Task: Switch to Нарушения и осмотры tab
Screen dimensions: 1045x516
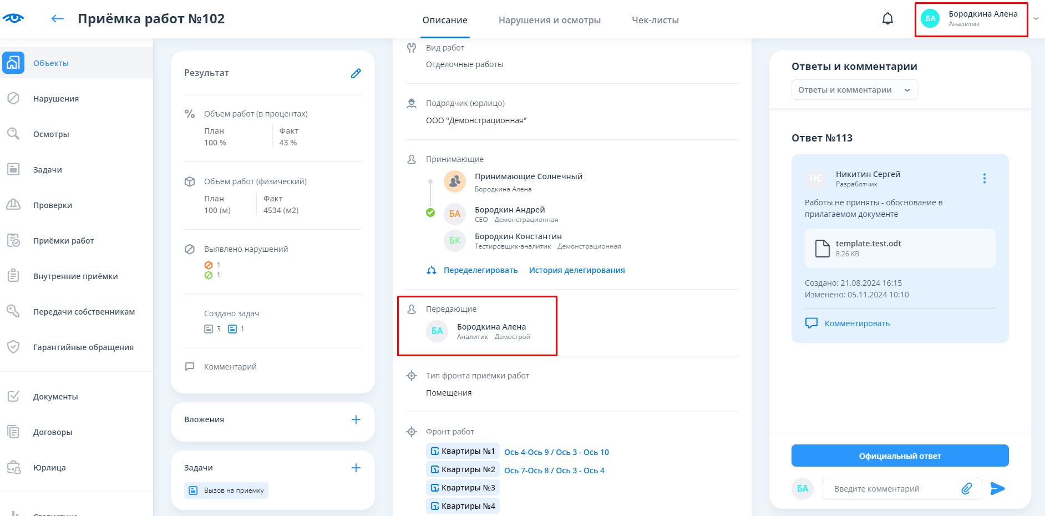Action: pyautogui.click(x=549, y=20)
